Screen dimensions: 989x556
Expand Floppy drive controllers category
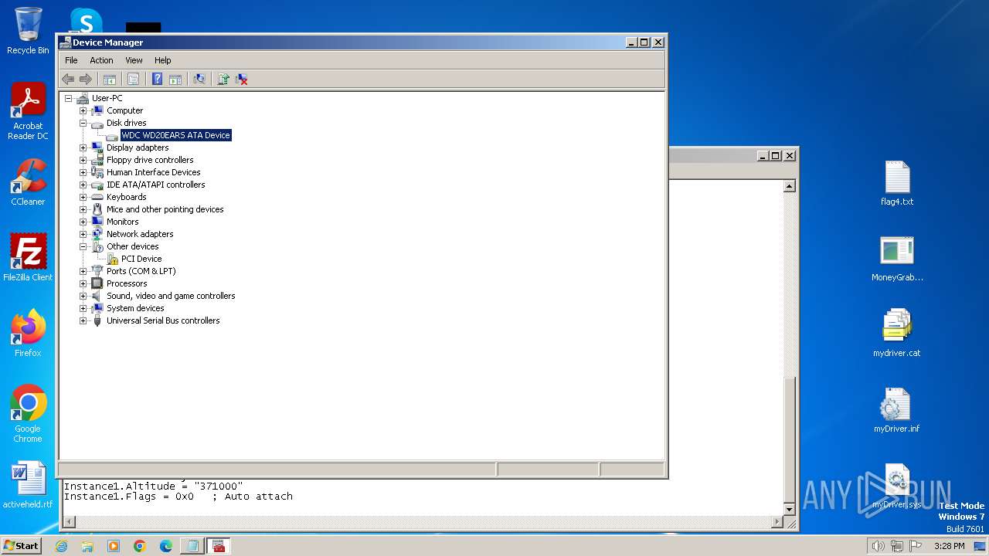[x=83, y=160]
